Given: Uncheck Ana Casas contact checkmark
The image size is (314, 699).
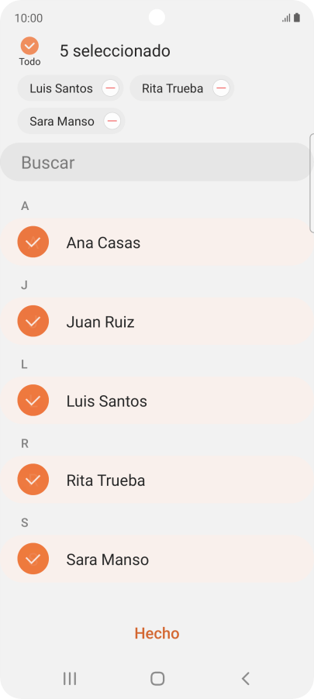Looking at the screenshot, I should pyautogui.click(x=33, y=242).
